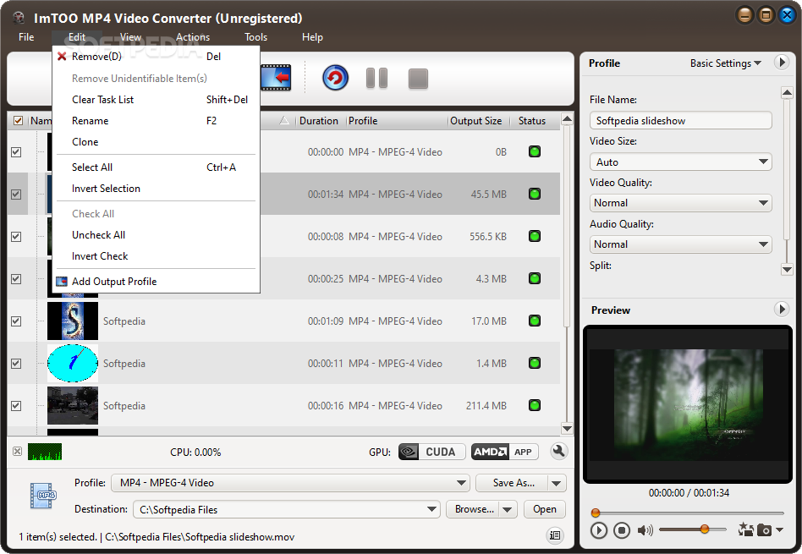Open the File menu
Viewport: 802px width, 554px height.
[x=26, y=37]
